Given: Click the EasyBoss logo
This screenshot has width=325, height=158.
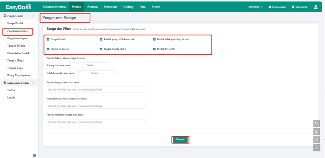Looking at the screenshot, I should 18,7.
